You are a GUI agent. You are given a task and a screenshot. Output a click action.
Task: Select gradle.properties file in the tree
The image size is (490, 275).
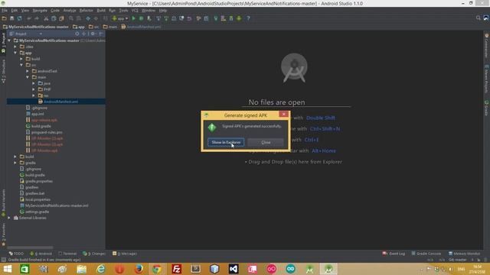coord(36,181)
